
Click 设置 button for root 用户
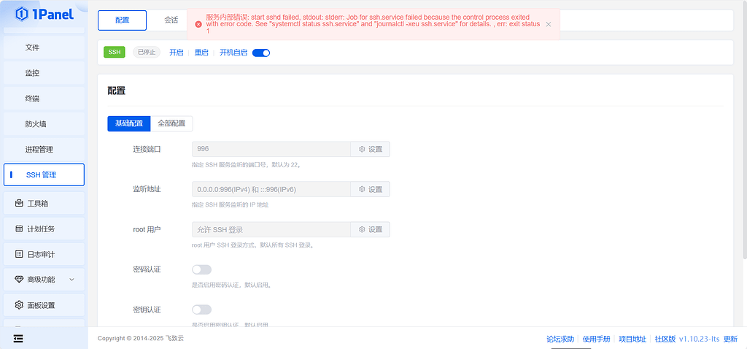click(371, 229)
